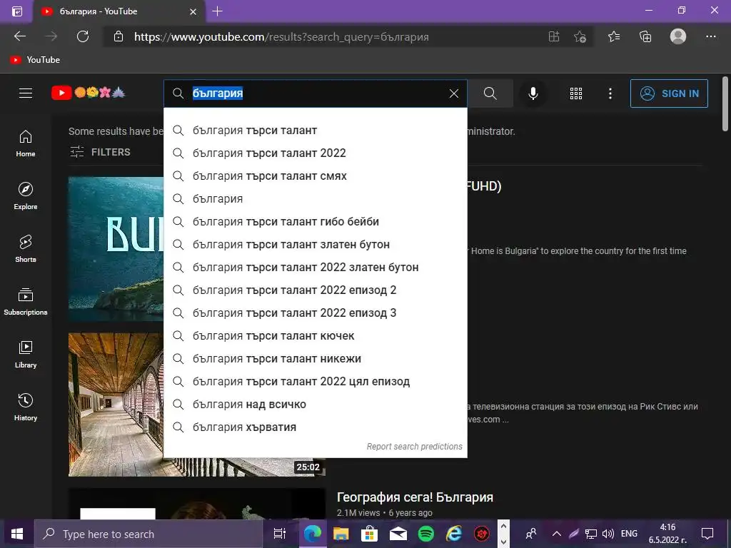Open the volume control in tray
This screenshot has height=548, width=731.
coord(608,534)
